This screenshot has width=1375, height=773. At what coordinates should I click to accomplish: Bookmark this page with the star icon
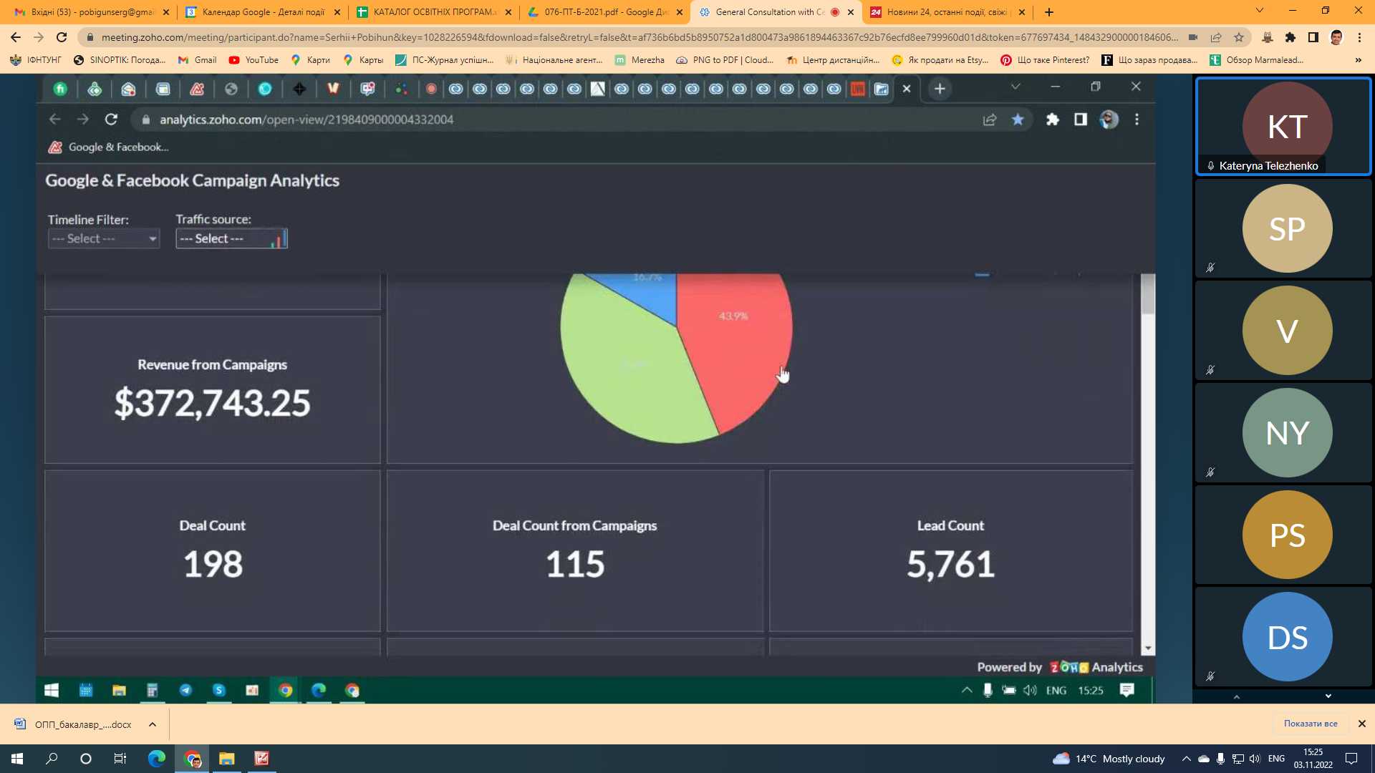pos(1239,37)
